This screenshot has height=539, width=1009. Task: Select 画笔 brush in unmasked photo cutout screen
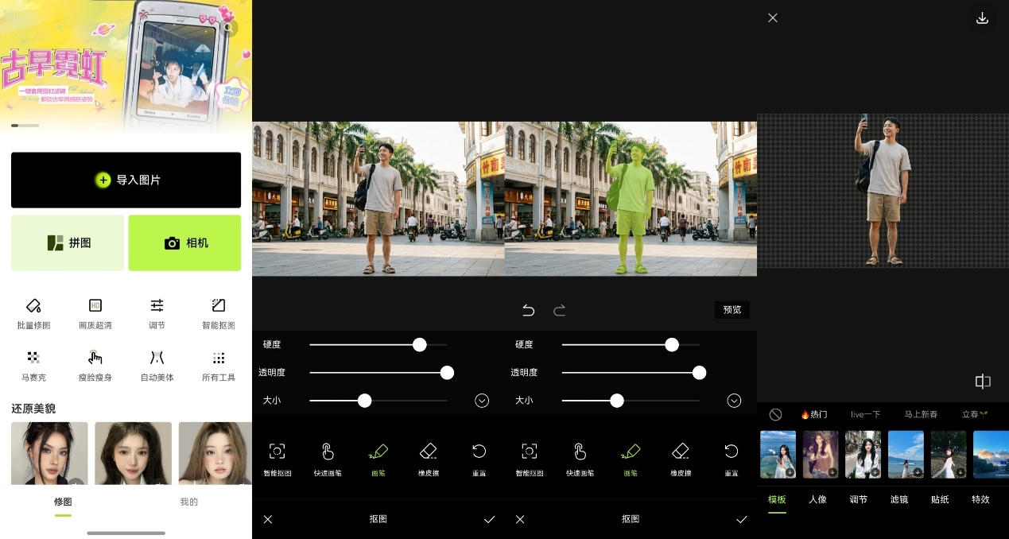tap(378, 460)
